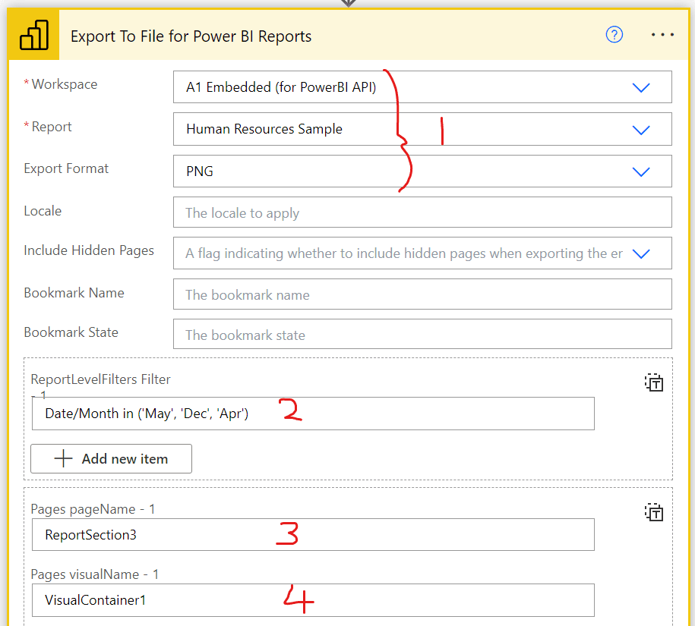The image size is (695, 626).
Task: Click the Export Format field label
Action: point(66,168)
